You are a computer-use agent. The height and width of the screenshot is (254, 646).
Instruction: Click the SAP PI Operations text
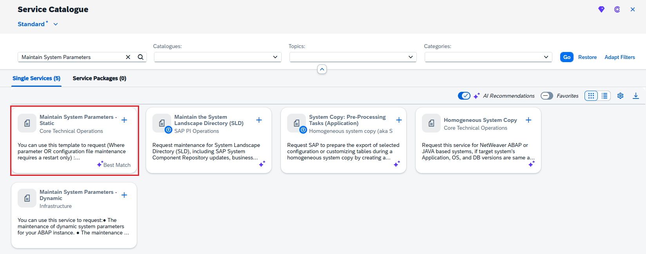[197, 131]
